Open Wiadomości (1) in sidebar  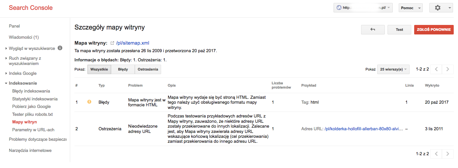[24, 37]
